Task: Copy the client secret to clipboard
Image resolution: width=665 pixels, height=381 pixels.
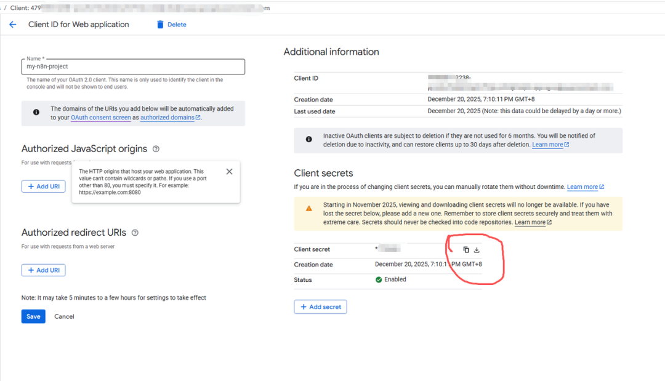Action: click(466, 250)
